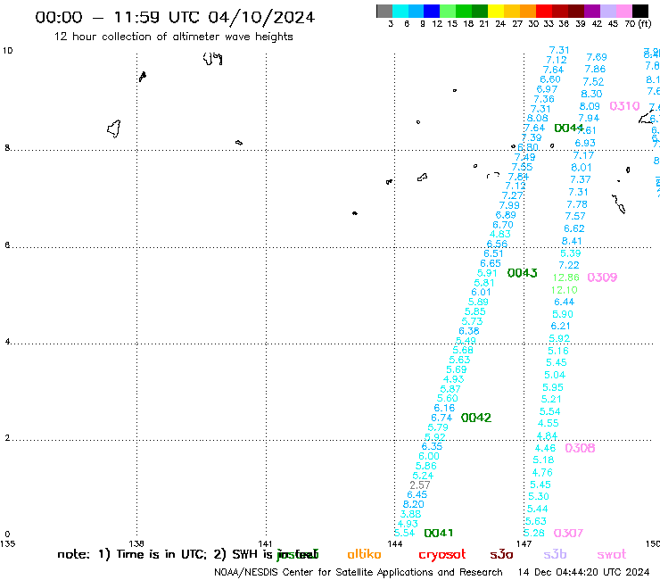Click the 7.69 wave height reading

pos(597,57)
